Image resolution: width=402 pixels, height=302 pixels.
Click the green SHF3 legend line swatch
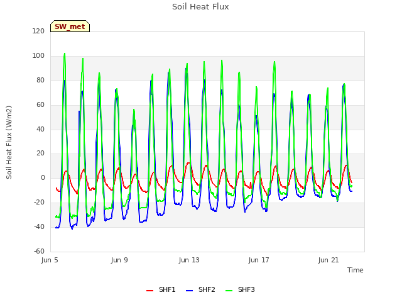click(229, 291)
